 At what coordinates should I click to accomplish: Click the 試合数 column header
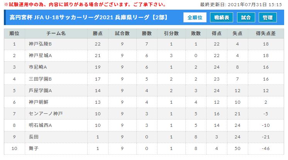[x=122, y=34]
